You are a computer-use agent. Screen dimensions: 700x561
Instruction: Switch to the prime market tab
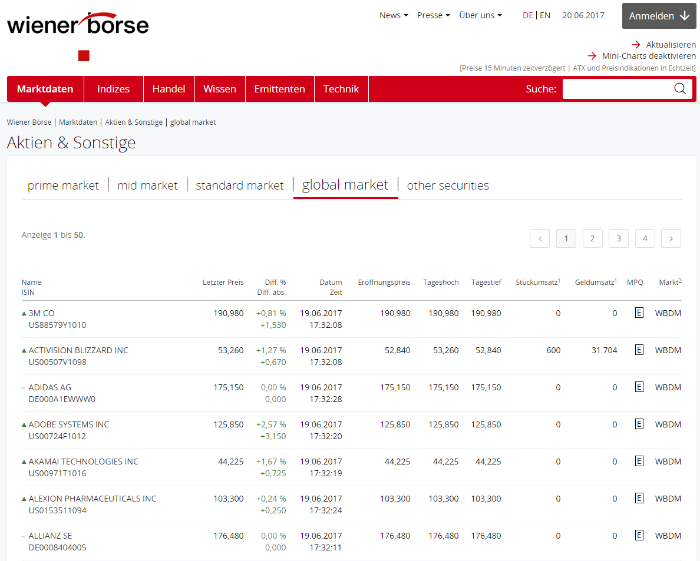63,185
